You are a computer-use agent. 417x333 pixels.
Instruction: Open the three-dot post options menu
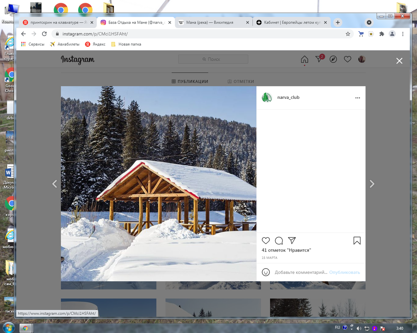click(x=358, y=98)
